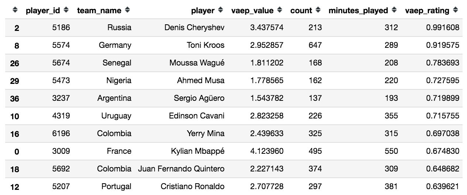Toggle sort icon next to player header

point(221,10)
